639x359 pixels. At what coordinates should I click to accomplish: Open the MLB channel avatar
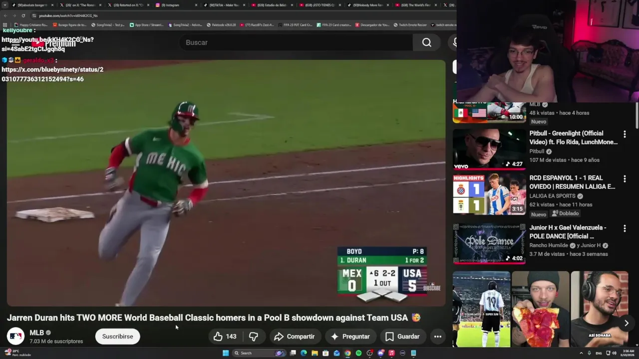point(15,337)
